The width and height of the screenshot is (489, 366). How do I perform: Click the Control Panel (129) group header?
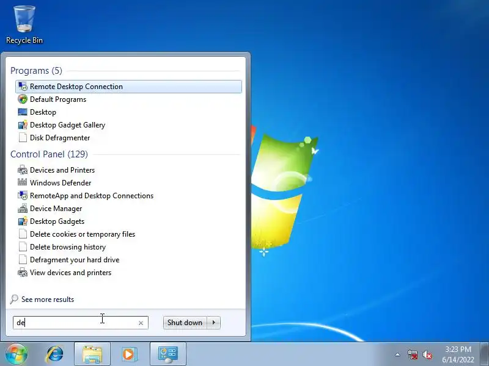click(x=49, y=154)
